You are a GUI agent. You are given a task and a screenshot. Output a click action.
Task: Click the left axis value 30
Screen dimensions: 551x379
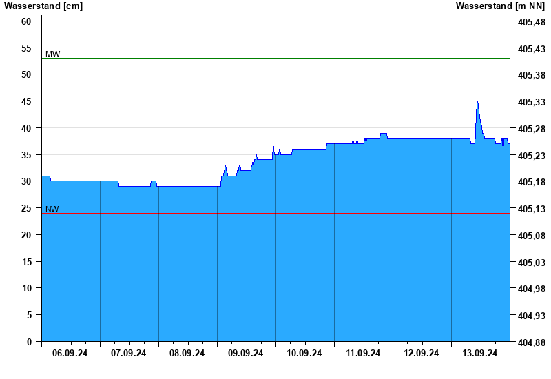[26, 181]
